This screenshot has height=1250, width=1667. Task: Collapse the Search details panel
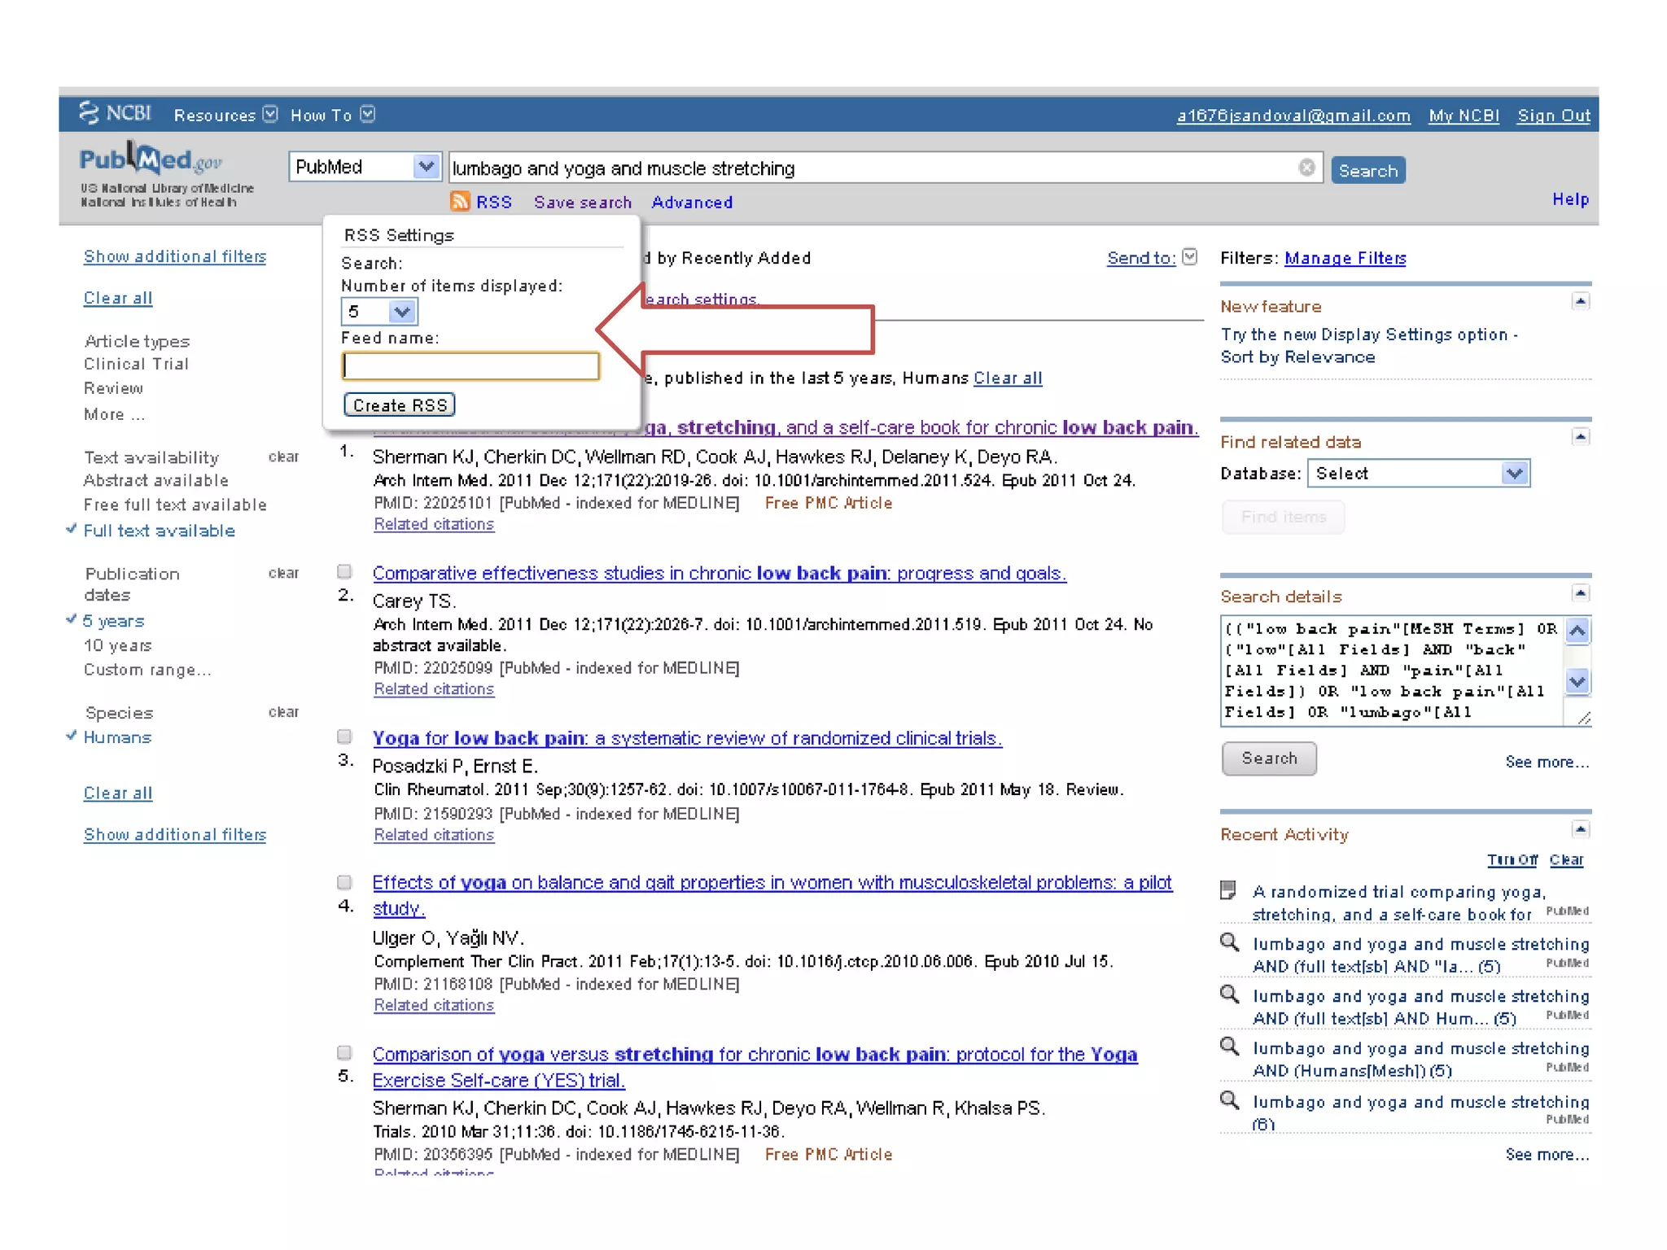(1580, 592)
